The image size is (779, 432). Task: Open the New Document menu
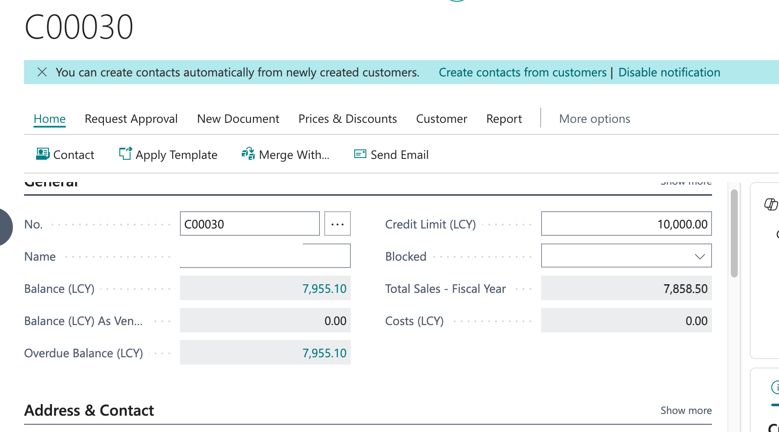coord(238,119)
